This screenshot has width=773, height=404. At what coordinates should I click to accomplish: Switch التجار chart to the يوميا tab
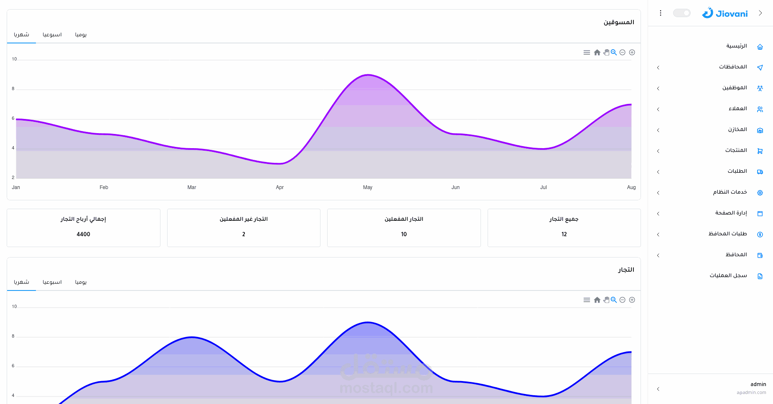coord(81,282)
